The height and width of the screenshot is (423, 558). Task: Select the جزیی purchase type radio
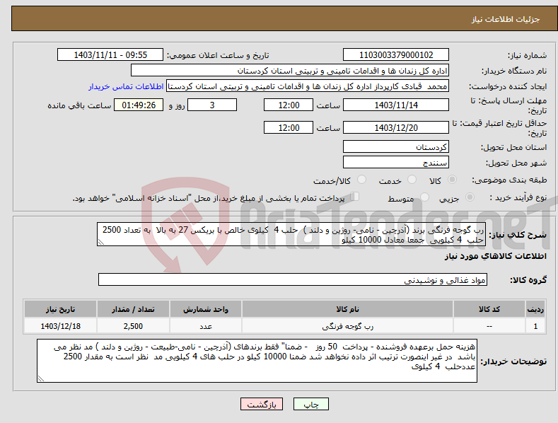pos(470,197)
